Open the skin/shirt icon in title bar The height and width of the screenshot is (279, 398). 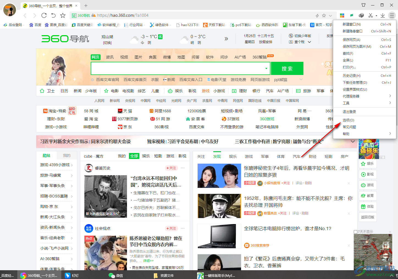(x=364, y=5)
